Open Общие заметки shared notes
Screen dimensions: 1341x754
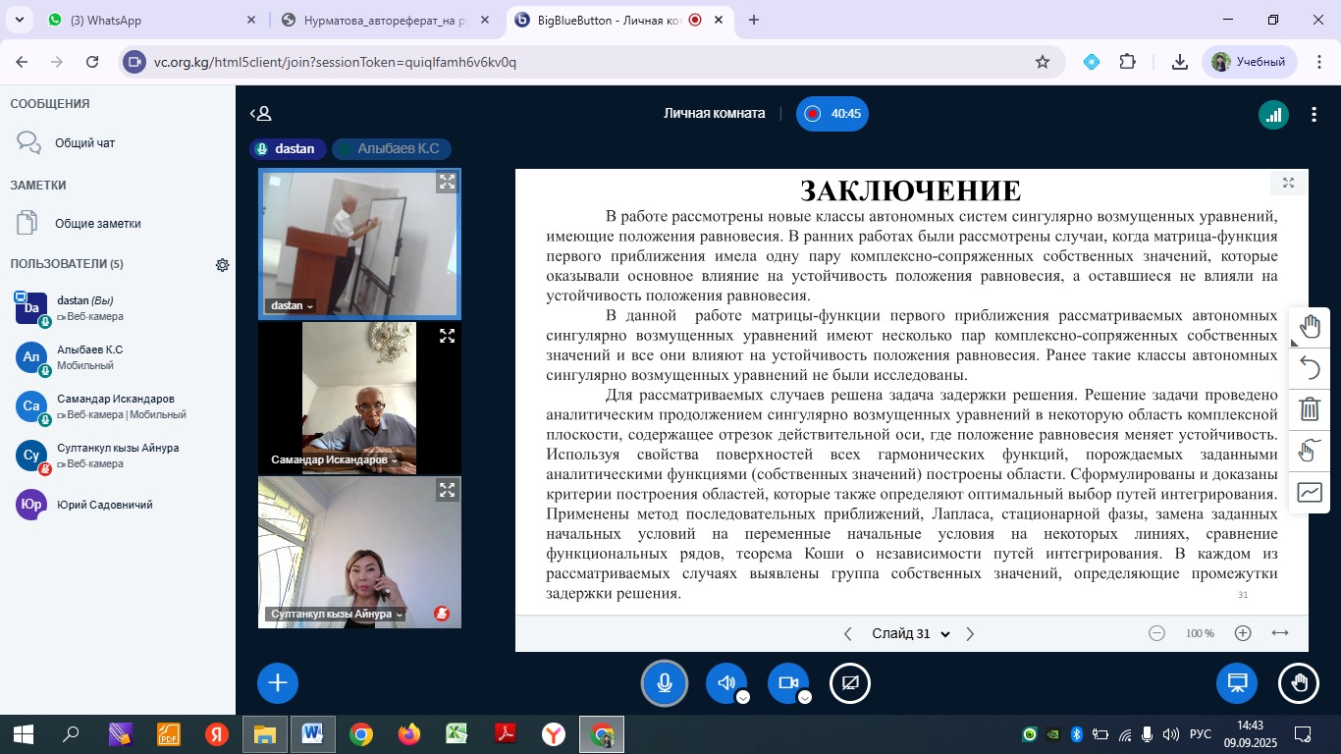coord(97,224)
